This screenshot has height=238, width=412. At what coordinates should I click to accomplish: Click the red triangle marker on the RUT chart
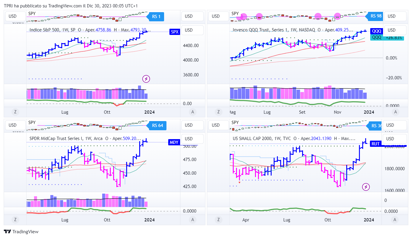coord(239,182)
